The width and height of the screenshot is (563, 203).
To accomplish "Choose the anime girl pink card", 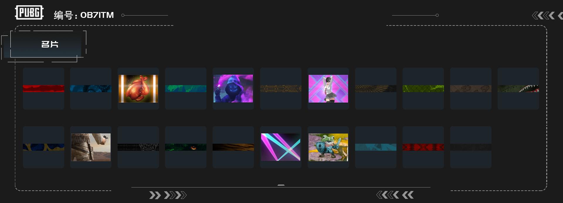I will 328,88.
